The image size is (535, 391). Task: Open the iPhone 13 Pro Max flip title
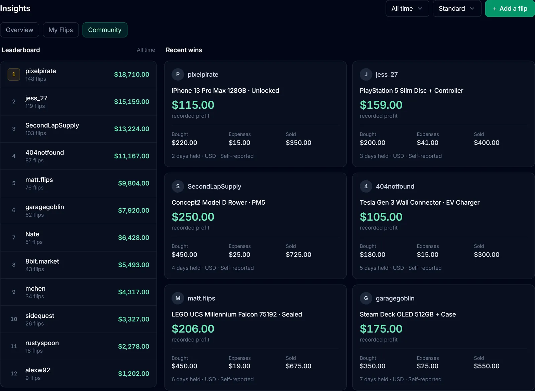[x=225, y=91]
